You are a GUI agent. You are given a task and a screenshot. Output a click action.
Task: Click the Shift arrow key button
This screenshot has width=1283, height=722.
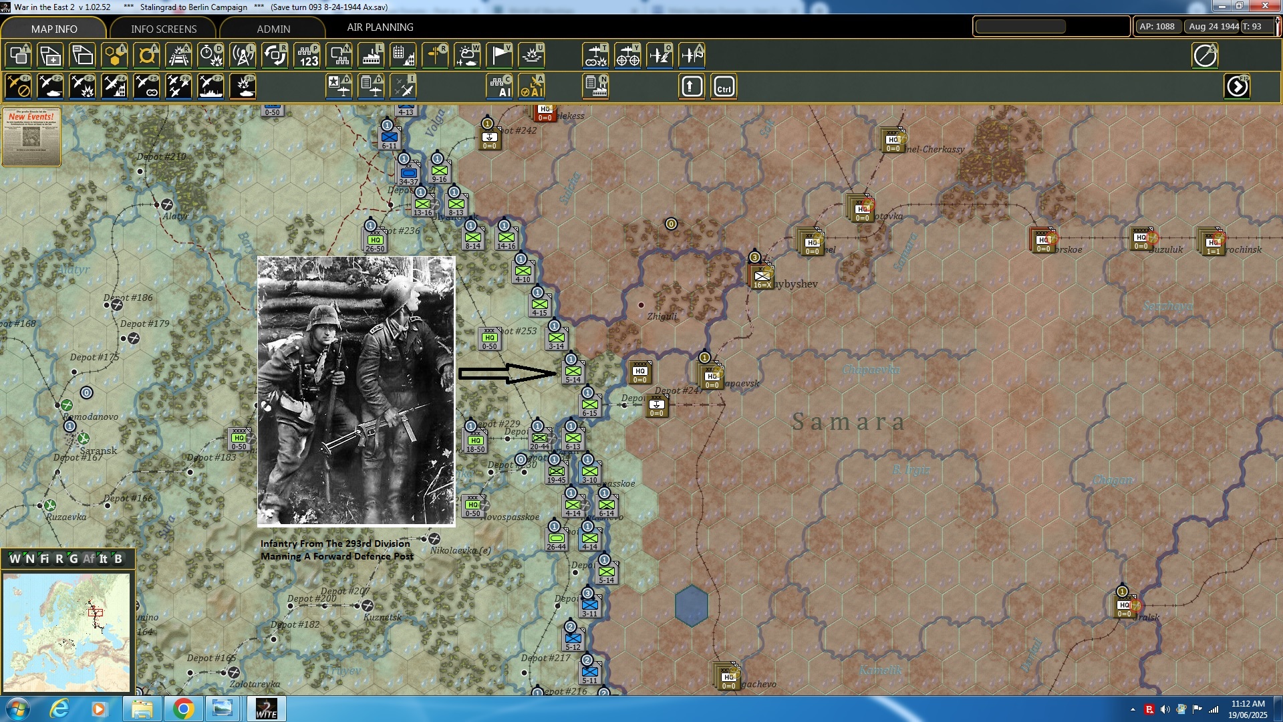pyautogui.click(x=692, y=87)
